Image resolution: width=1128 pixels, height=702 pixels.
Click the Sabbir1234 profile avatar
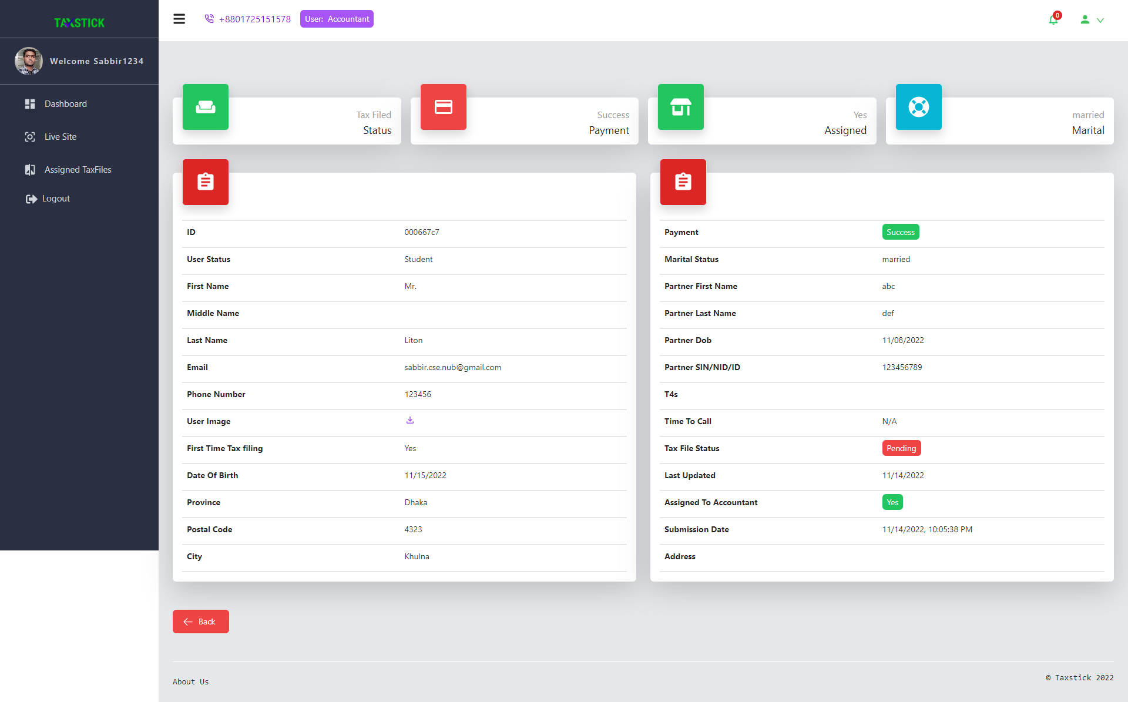tap(29, 61)
